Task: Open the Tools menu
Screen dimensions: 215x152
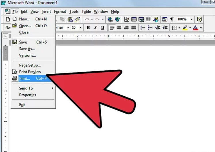Action: point(74,11)
